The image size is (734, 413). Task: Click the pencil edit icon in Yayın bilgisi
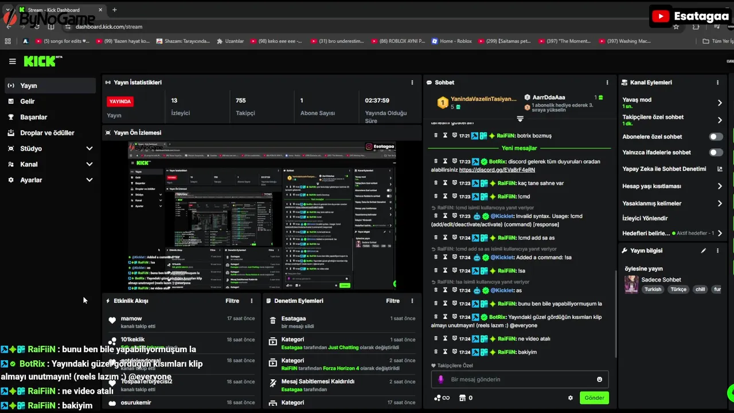(x=704, y=251)
